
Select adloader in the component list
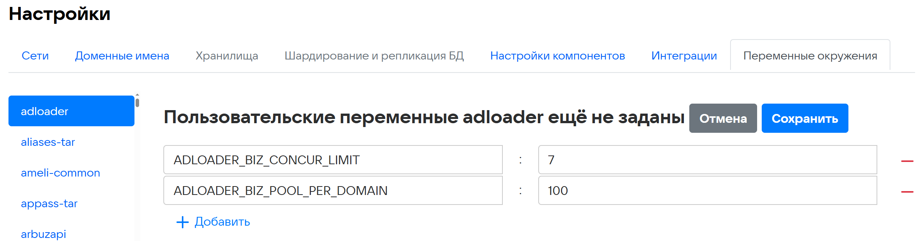pyautogui.click(x=71, y=111)
